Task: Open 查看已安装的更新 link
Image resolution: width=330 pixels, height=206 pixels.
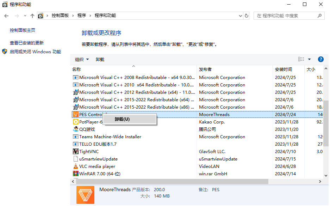Action: pyautogui.click(x=27, y=43)
